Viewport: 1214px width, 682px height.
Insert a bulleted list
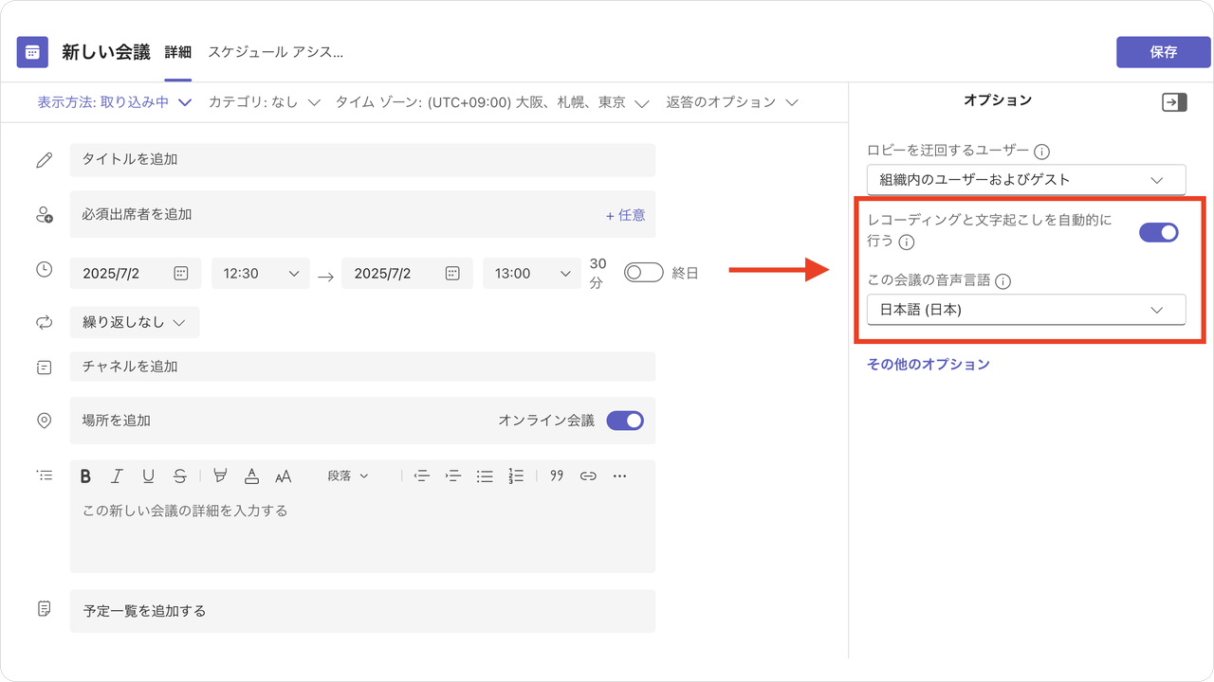click(485, 476)
